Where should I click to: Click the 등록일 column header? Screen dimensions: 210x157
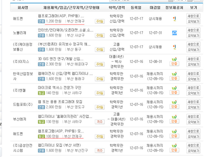pyautogui.click(x=136, y=8)
